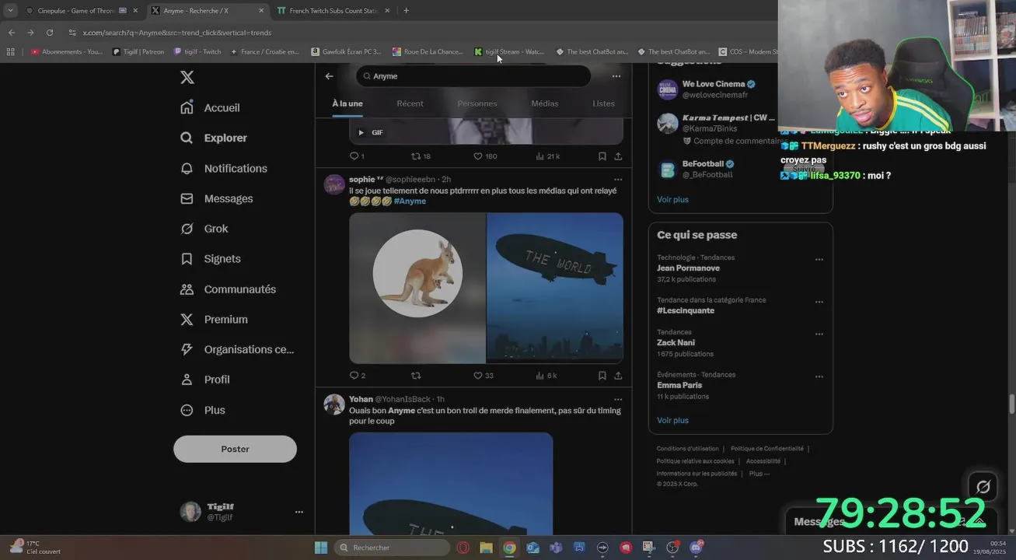The image size is (1016, 560).
Task: Repost sophie's post
Action: click(x=416, y=376)
